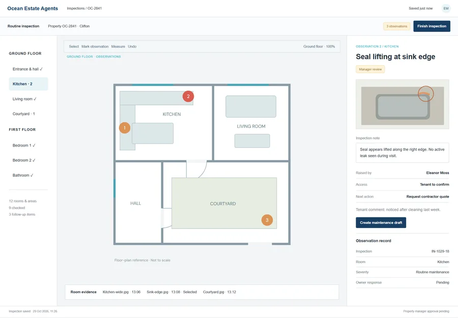The width and height of the screenshot is (458, 318).
Task: Click the Saved just now status
Action: tap(420, 9)
